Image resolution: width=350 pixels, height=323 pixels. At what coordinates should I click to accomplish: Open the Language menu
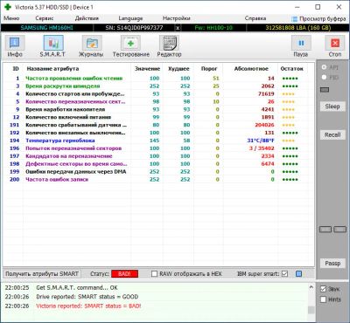130,18
